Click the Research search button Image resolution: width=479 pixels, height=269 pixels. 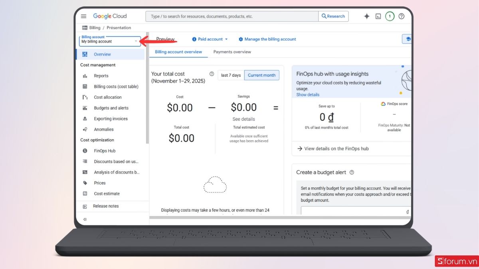(x=333, y=16)
